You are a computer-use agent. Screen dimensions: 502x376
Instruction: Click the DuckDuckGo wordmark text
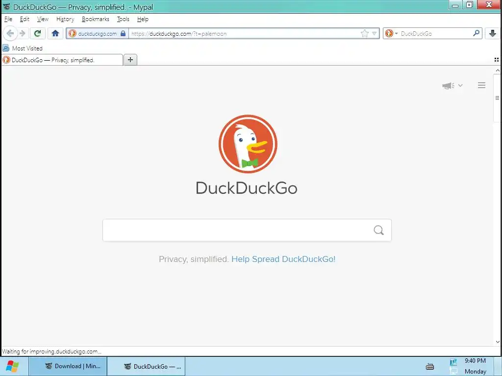point(247,188)
